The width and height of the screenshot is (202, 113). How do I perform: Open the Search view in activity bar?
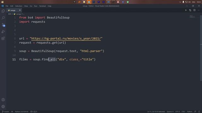pos(3,18)
